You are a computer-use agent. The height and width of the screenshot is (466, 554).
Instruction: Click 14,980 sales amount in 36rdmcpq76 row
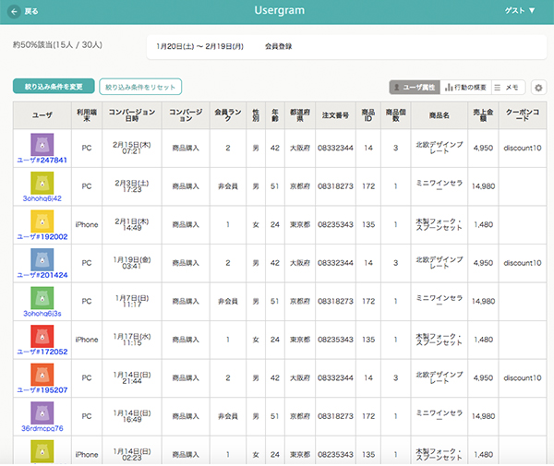[483, 416]
